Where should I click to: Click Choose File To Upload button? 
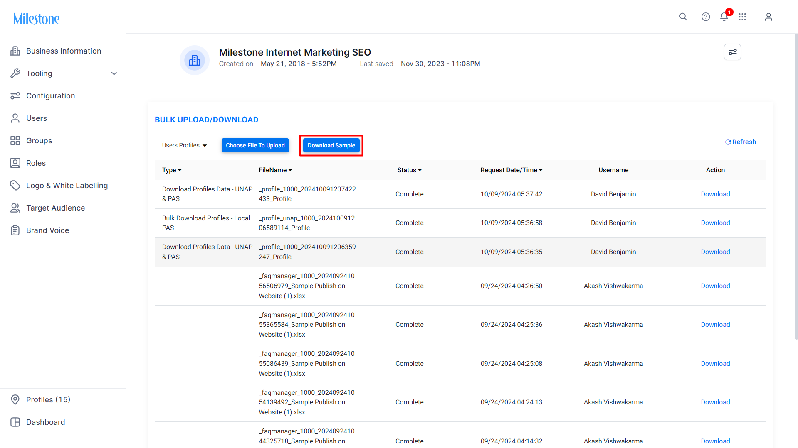coord(255,145)
